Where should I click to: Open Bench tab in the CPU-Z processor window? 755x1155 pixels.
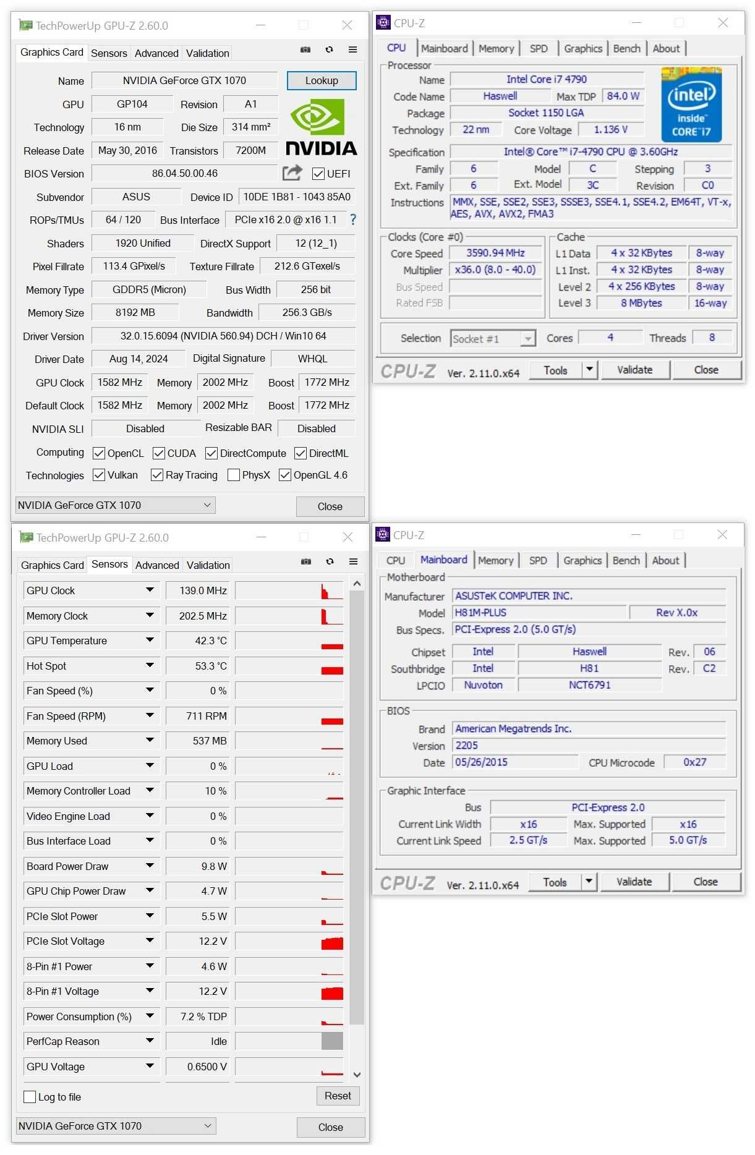point(626,48)
